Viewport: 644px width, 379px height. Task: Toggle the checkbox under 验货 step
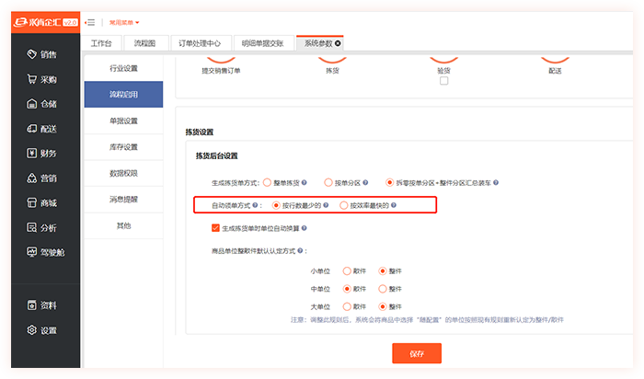pyautogui.click(x=443, y=81)
